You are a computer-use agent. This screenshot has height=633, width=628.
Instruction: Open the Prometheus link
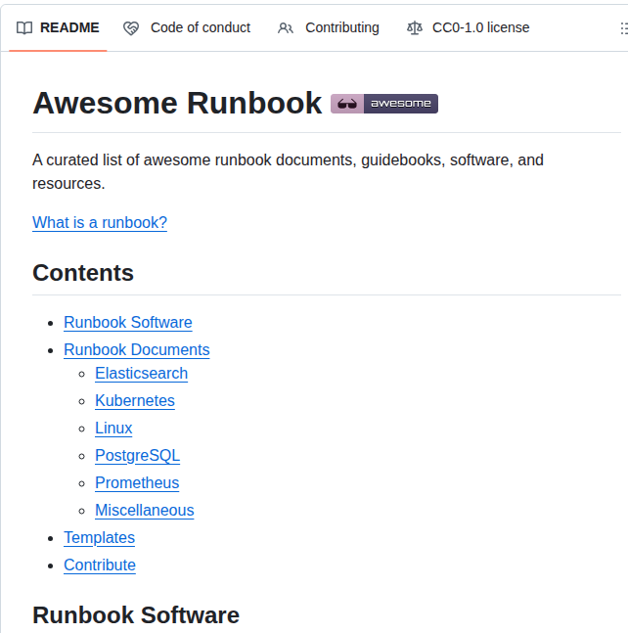pyautogui.click(x=137, y=483)
